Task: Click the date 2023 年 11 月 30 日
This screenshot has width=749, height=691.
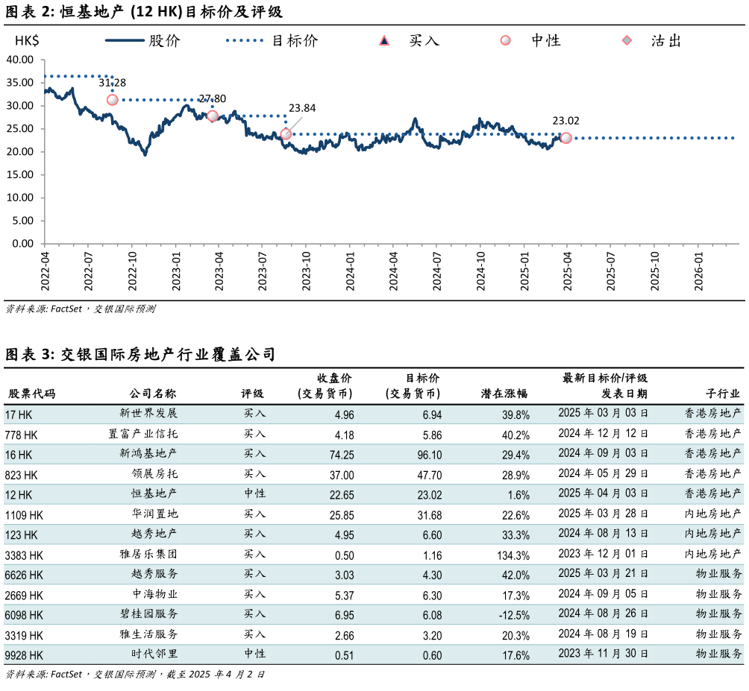Action: tap(603, 654)
